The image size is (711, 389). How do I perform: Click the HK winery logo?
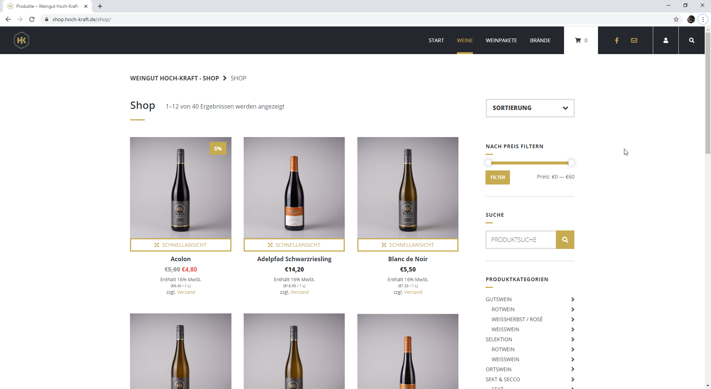(x=21, y=40)
